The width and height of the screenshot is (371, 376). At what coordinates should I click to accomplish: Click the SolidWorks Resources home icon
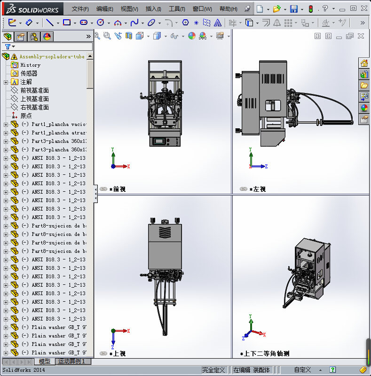point(364,63)
